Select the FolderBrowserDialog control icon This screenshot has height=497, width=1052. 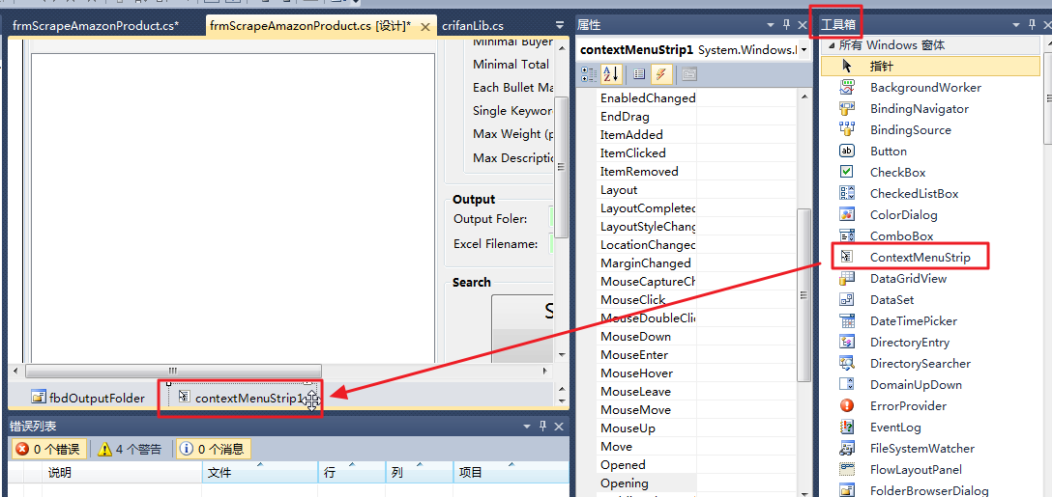pyautogui.click(x=847, y=490)
